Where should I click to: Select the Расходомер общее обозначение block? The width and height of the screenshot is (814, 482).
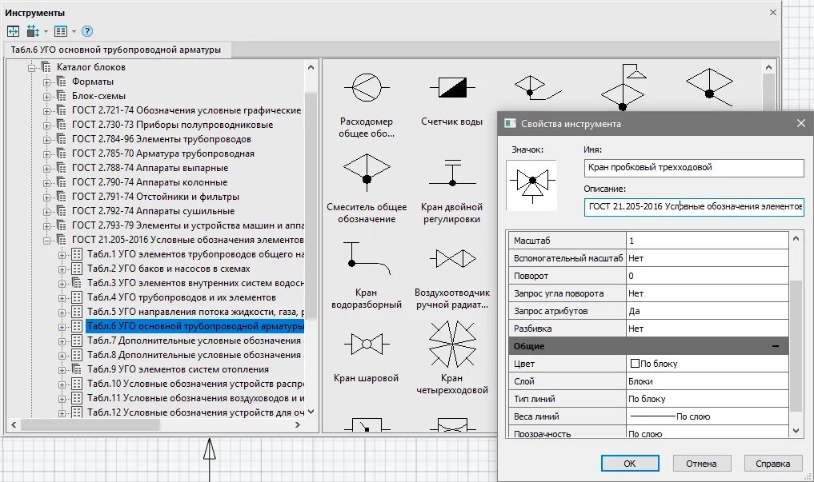[x=367, y=104]
